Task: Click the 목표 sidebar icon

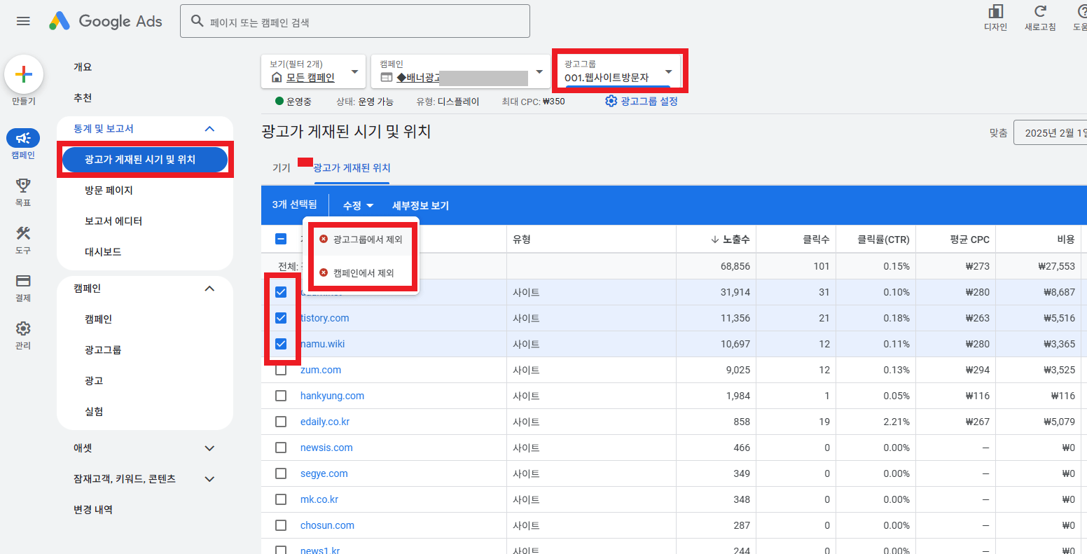Action: point(23,185)
